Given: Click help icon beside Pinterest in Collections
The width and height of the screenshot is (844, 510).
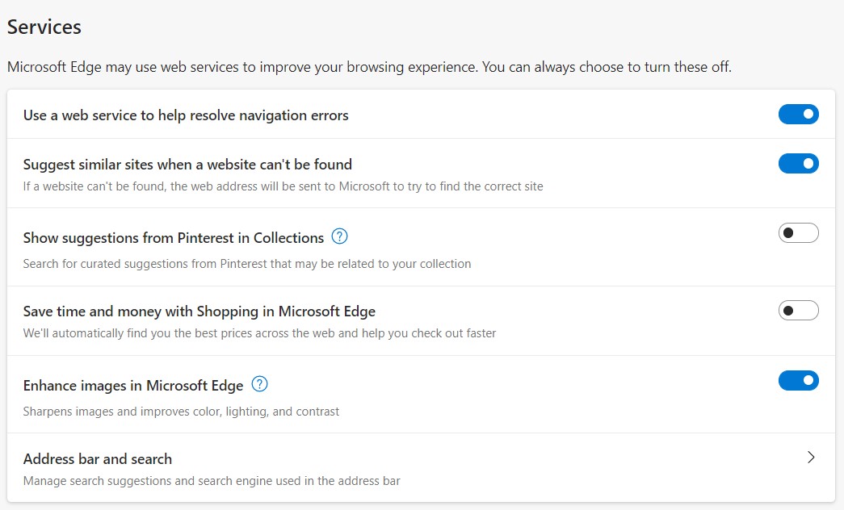Looking at the screenshot, I should click(x=340, y=237).
